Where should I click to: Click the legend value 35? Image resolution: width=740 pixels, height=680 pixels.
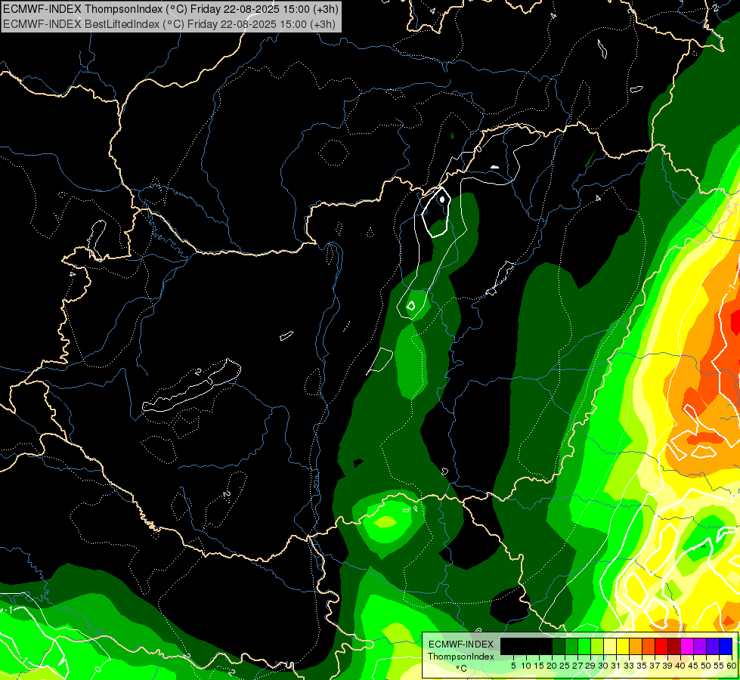click(x=642, y=666)
